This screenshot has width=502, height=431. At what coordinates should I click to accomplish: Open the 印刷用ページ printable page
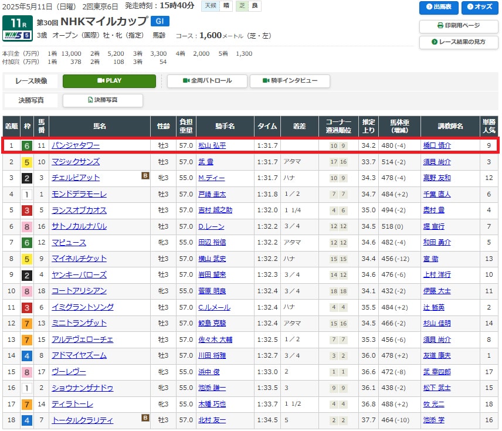click(x=459, y=26)
